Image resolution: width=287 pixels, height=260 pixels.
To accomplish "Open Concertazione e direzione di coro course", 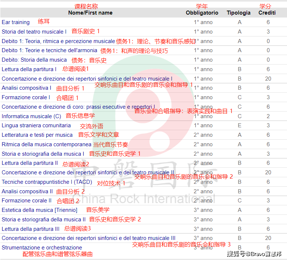I will [x=79, y=107].
